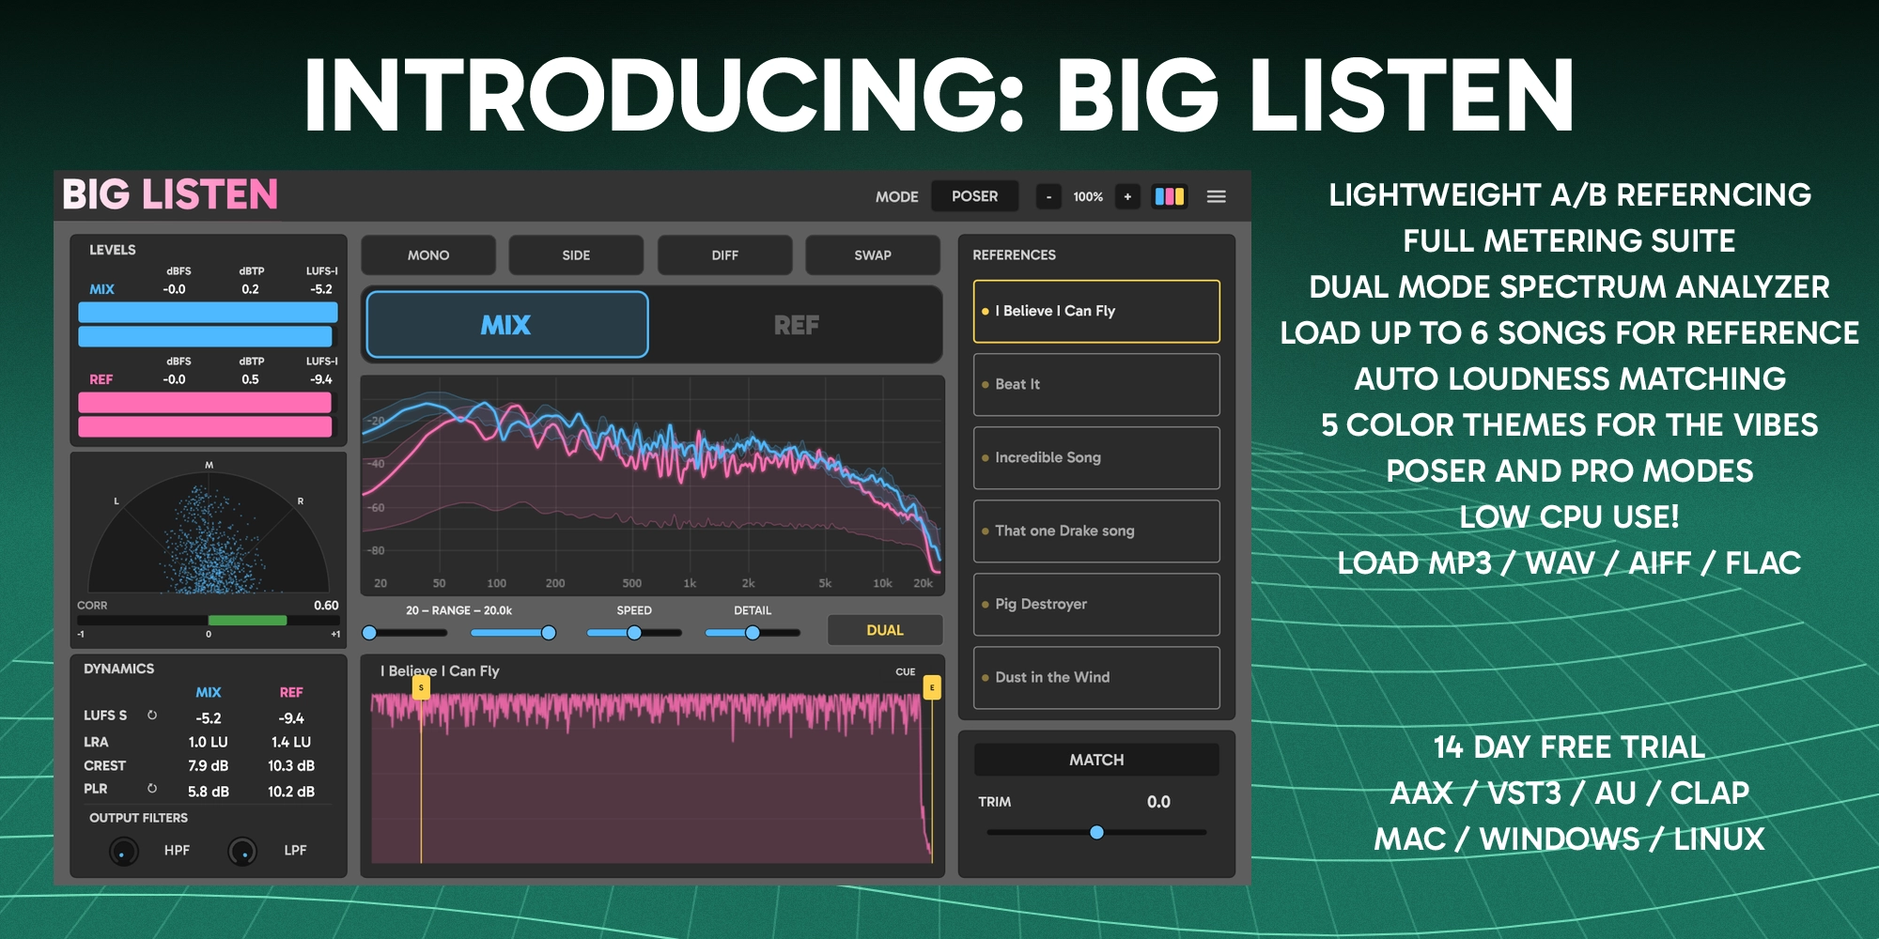Decrease UI scale with minus button
Viewport: 1879px width, 939px height.
pyautogui.click(x=1048, y=196)
